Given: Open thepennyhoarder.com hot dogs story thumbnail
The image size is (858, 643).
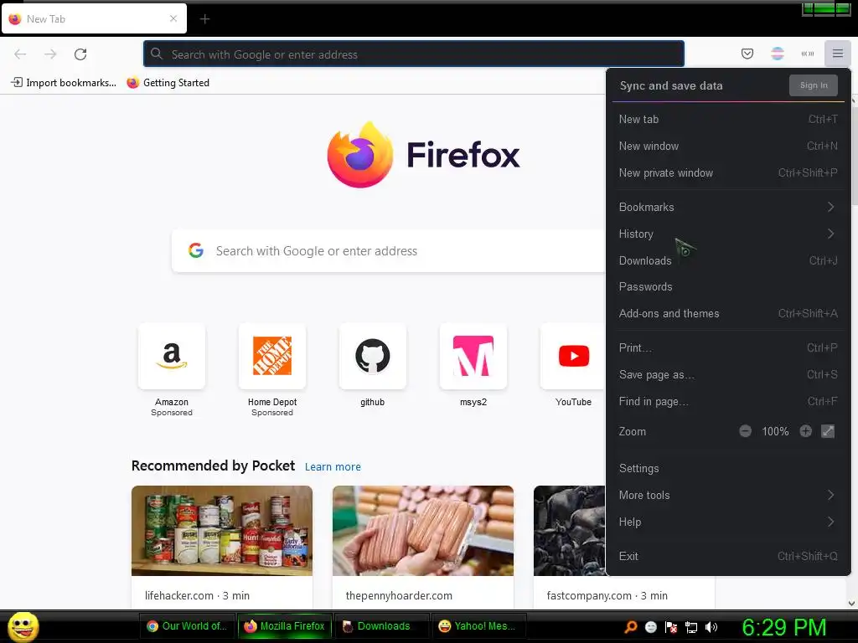Looking at the screenshot, I should click(423, 530).
